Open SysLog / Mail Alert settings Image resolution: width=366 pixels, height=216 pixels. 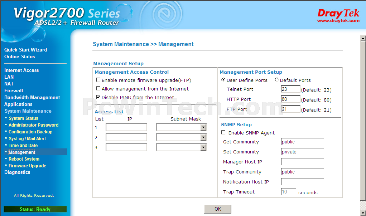(x=28, y=138)
